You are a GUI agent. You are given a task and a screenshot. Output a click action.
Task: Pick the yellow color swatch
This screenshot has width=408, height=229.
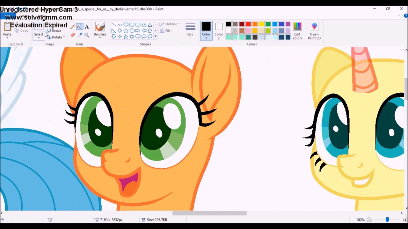262,24
